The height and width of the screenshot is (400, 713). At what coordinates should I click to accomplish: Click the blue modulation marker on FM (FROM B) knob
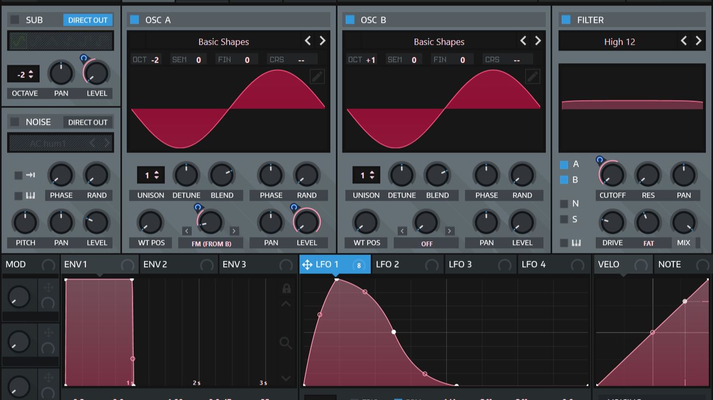pyautogui.click(x=198, y=208)
